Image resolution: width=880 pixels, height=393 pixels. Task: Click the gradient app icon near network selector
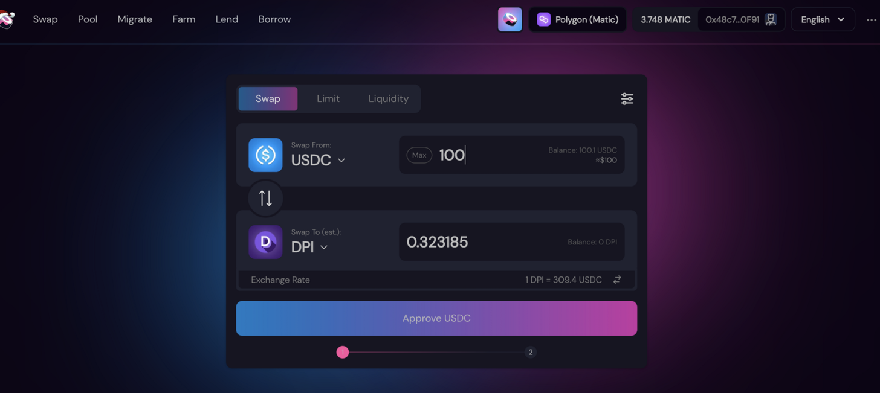(510, 19)
